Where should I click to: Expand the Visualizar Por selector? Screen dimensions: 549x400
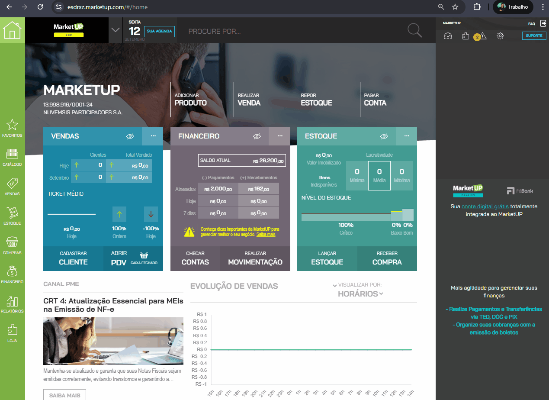[357, 285]
